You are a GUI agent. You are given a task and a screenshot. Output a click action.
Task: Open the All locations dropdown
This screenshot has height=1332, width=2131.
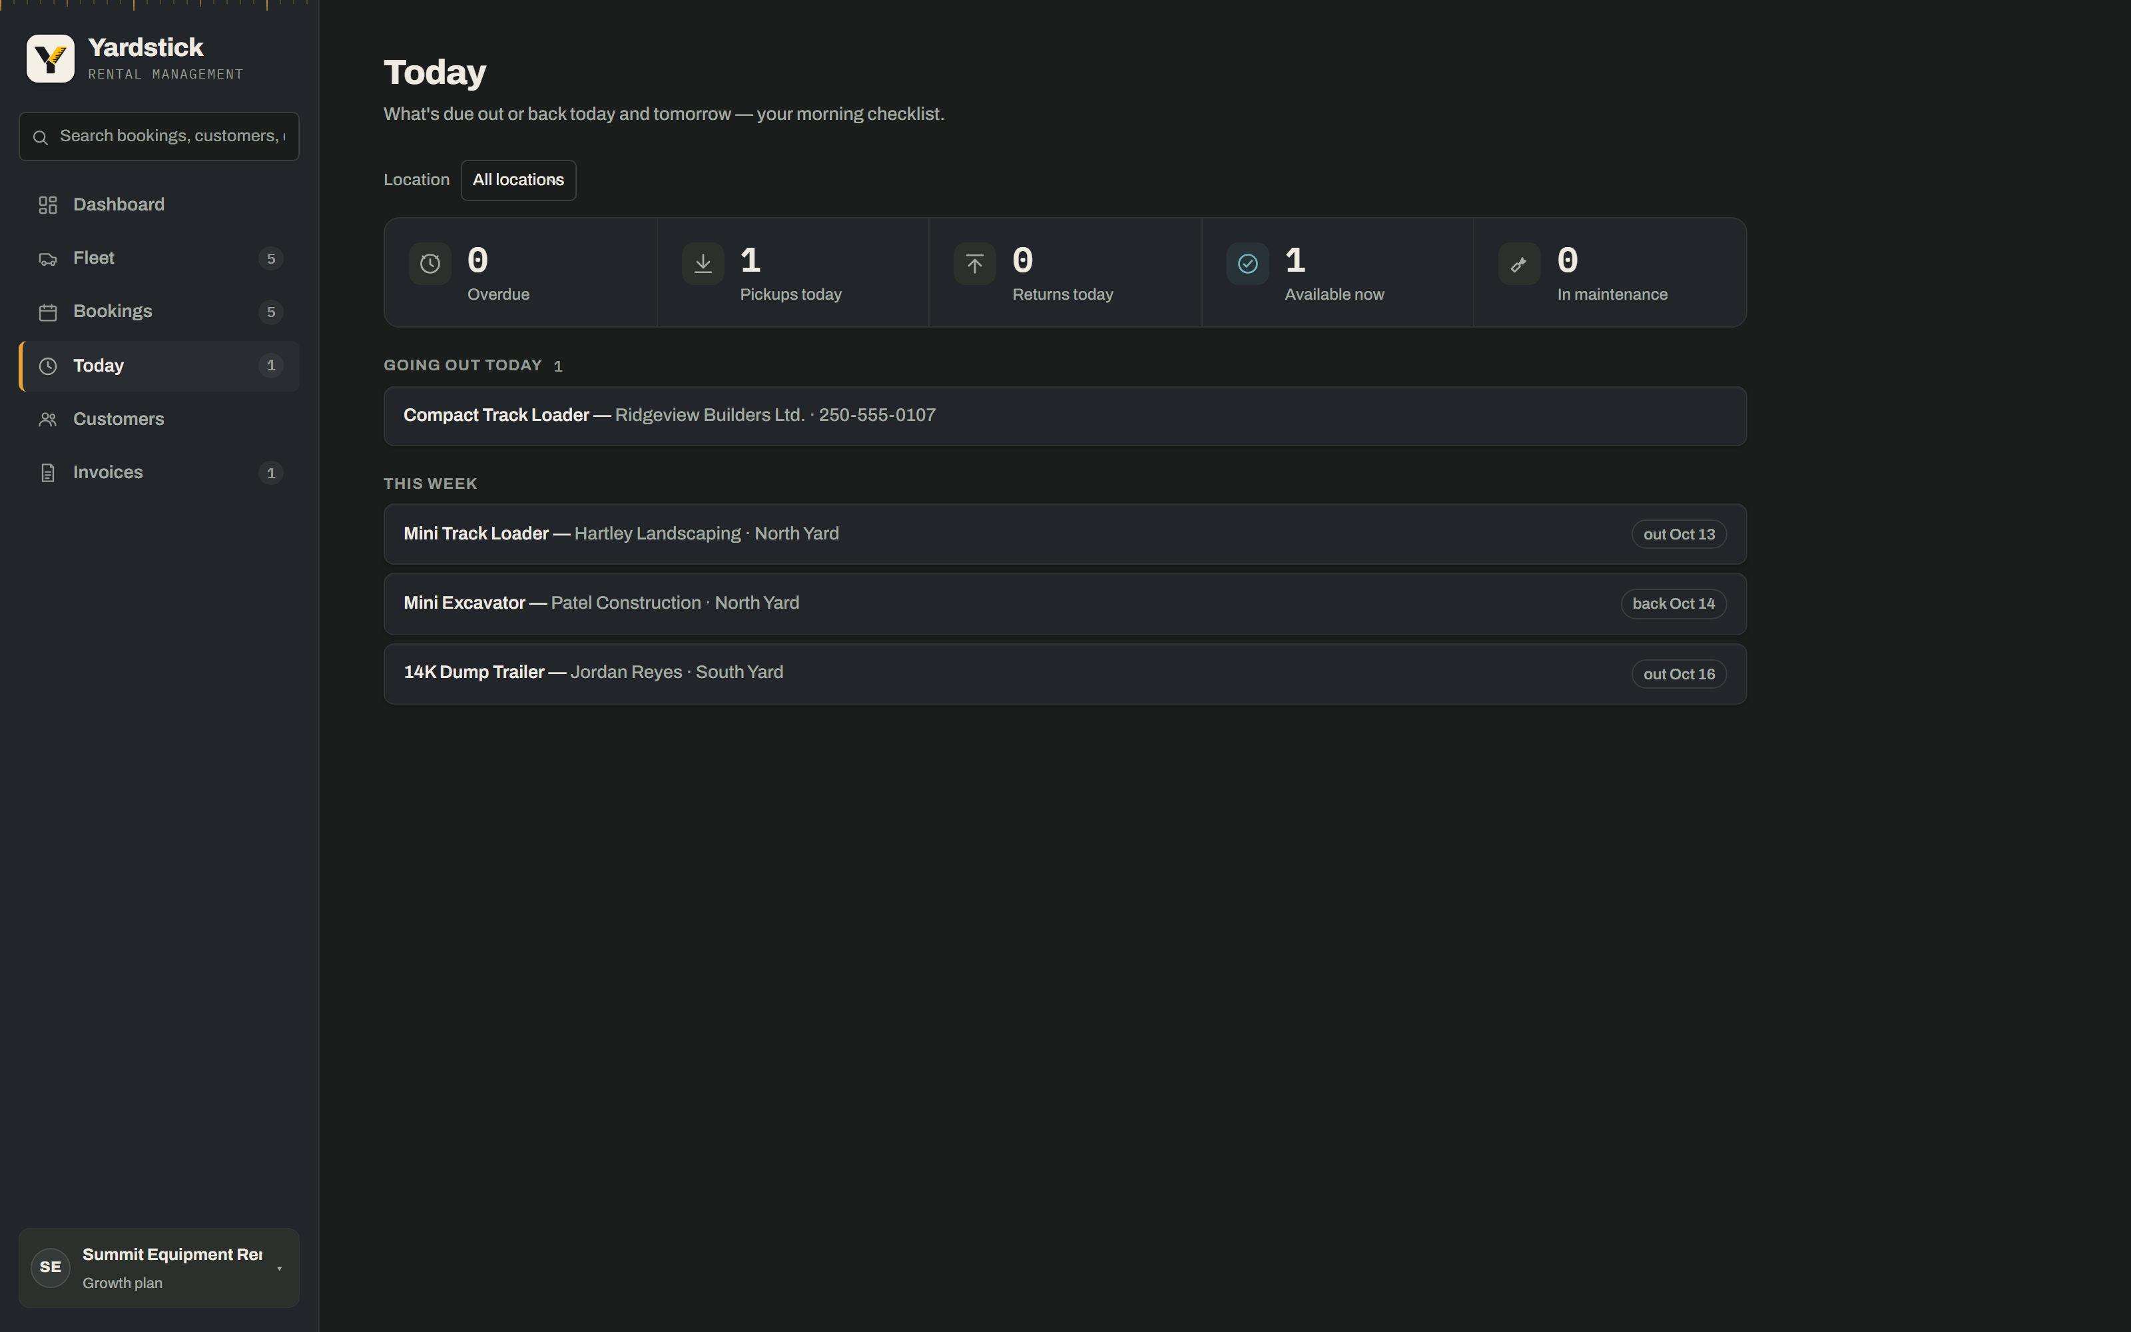tap(519, 180)
